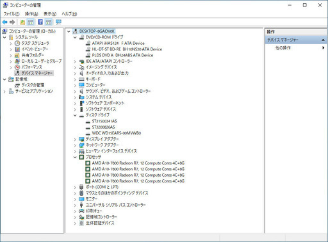This screenshot has height=242, width=328.
Task: Select ソフトウェア コンポーネント category
Action: 104,103
